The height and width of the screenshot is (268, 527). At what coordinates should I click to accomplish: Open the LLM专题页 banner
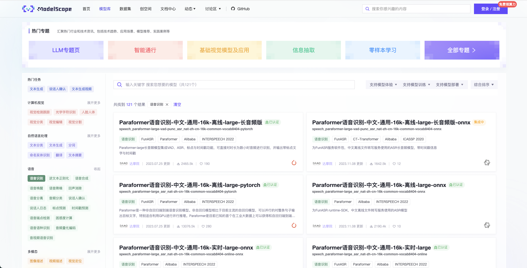pos(66,50)
